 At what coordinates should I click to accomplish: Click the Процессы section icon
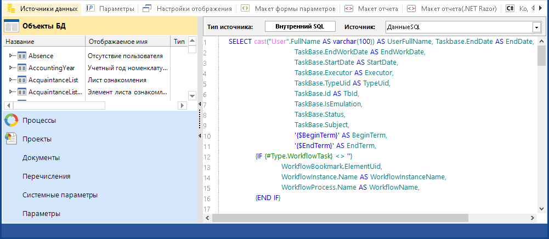pos(11,120)
